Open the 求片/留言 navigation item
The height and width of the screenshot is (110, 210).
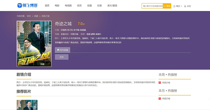pos(112,5)
